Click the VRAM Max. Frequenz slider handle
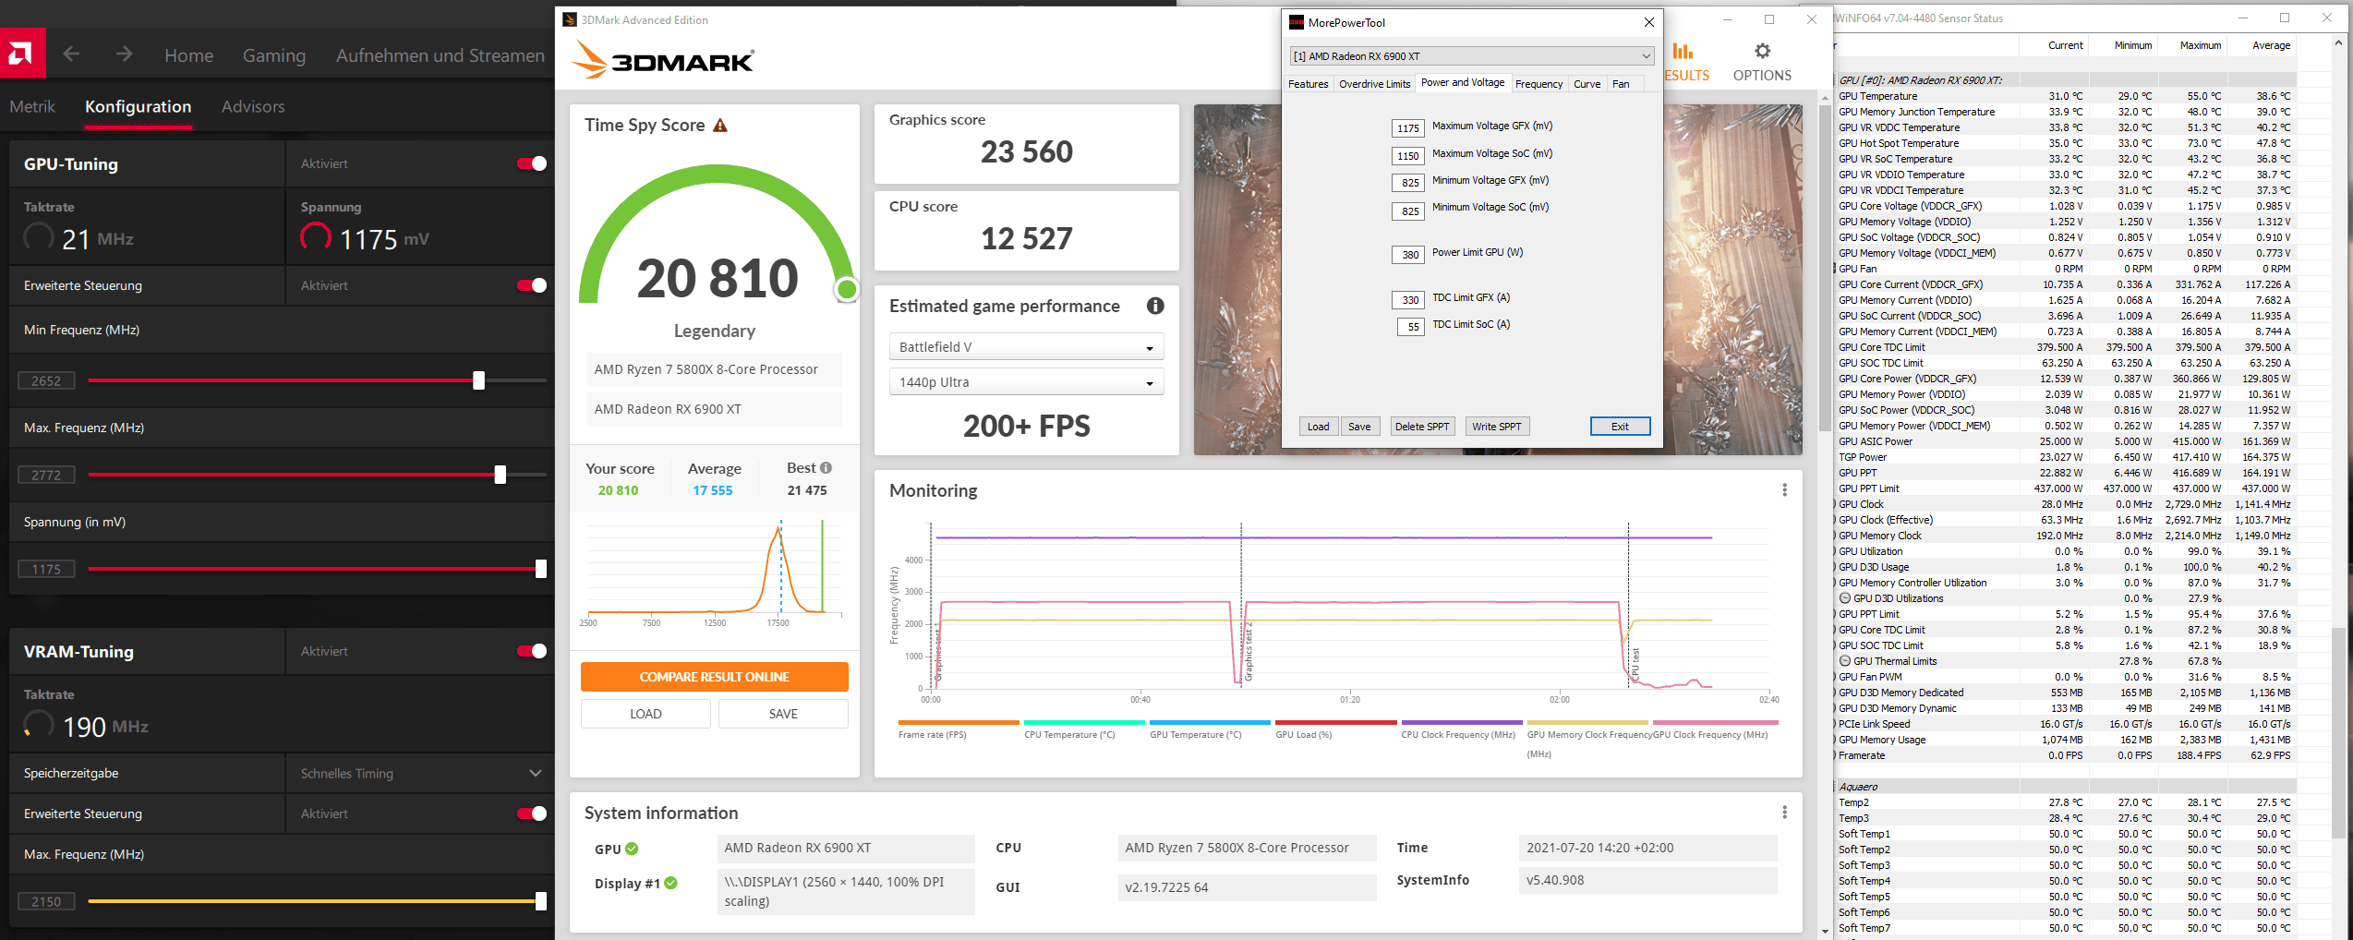Screen dimensions: 2353x940 [x=541, y=901]
